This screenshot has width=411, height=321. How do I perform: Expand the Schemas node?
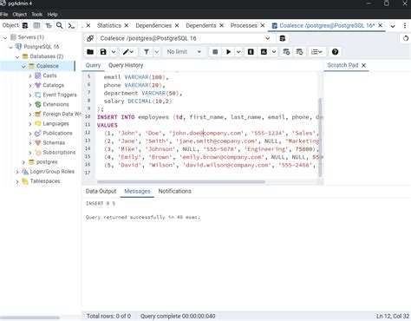[30, 143]
